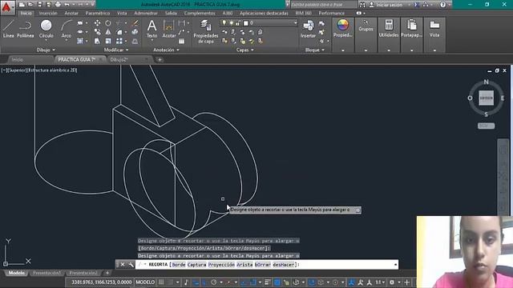Select the Línea drawing tool

pyautogui.click(x=8, y=29)
